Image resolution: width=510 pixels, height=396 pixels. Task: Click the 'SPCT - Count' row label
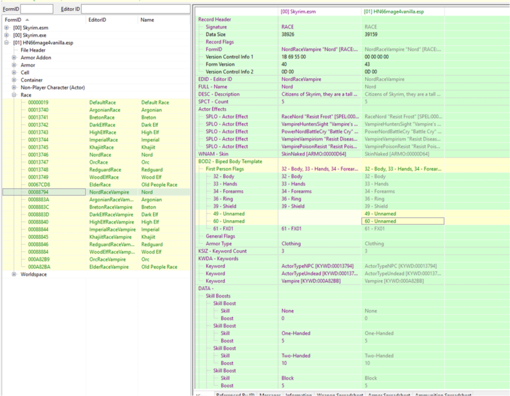(x=213, y=102)
